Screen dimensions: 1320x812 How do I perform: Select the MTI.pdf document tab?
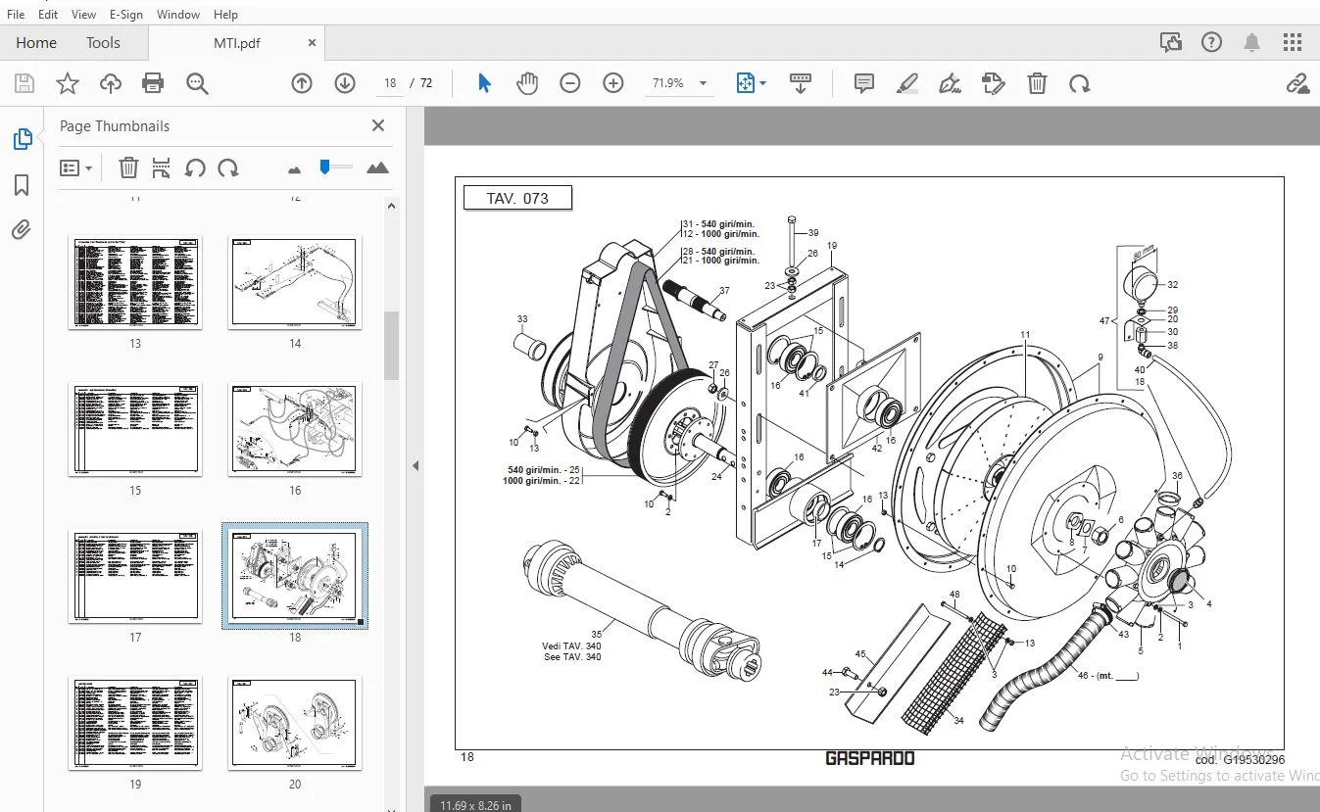point(237,43)
